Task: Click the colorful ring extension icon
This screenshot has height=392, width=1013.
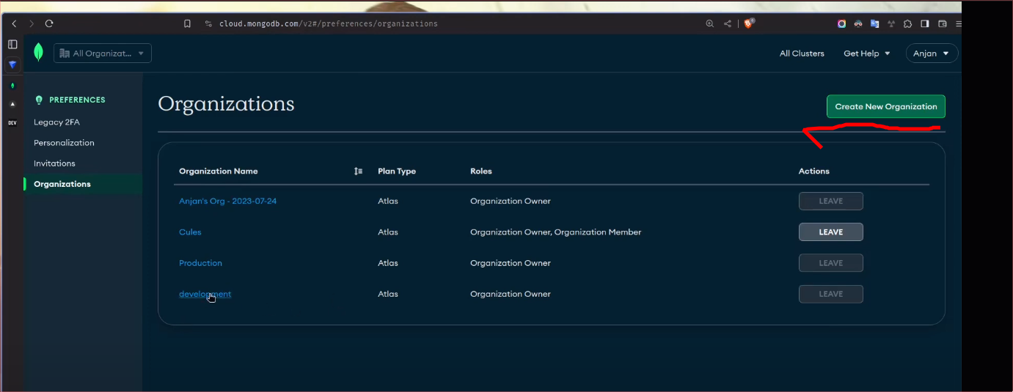Action: point(841,23)
